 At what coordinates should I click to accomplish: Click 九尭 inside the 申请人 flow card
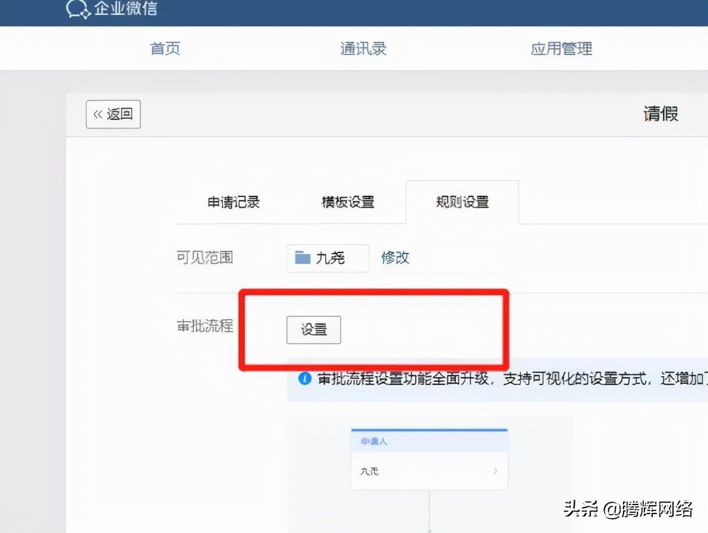(x=370, y=471)
